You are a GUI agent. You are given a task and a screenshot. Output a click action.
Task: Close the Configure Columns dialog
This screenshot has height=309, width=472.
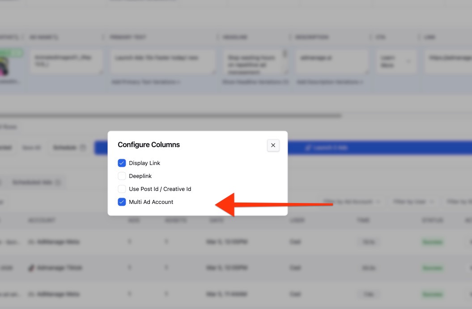click(x=273, y=145)
